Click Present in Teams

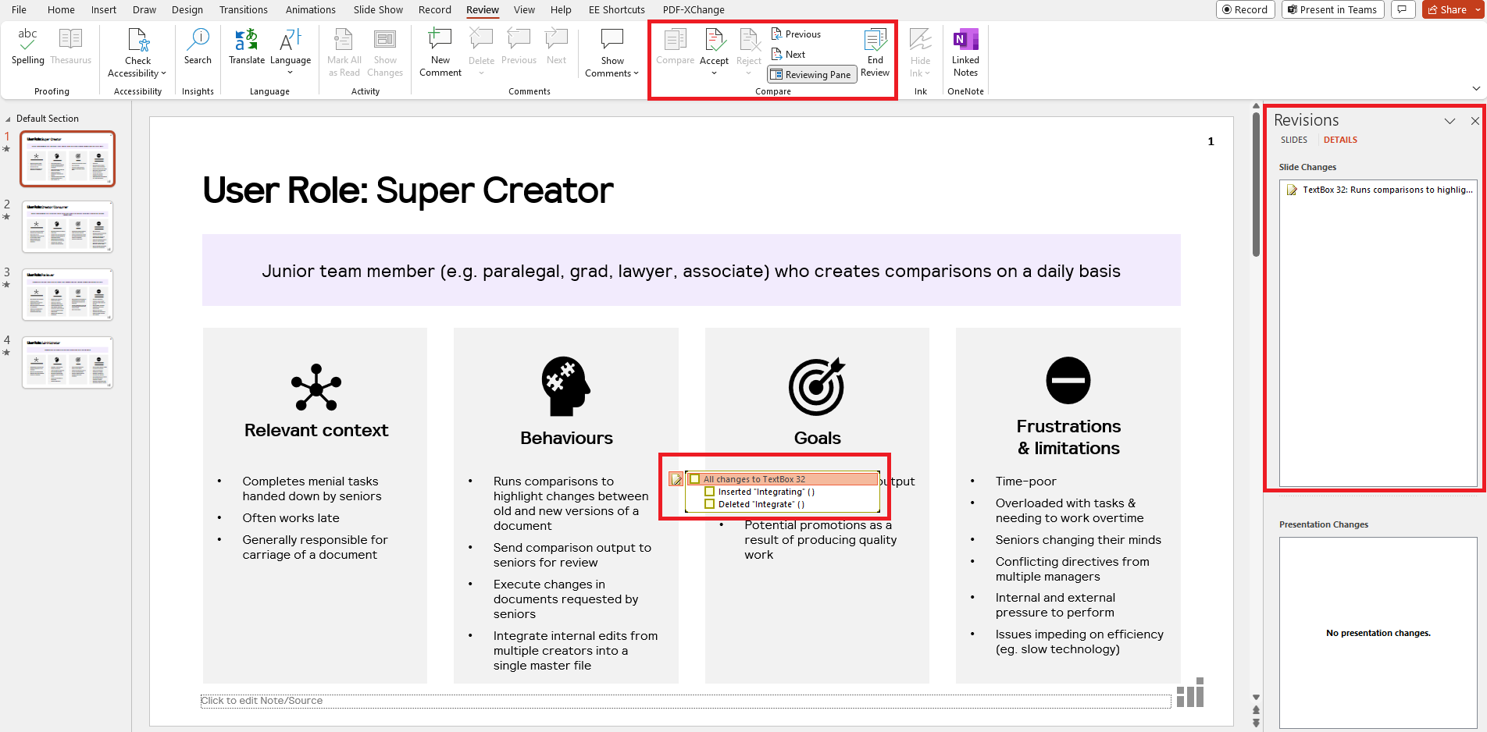coord(1332,9)
